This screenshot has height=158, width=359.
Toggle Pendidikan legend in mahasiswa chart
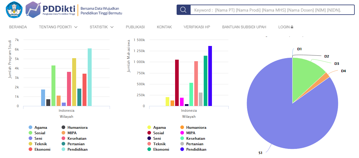[196, 149]
